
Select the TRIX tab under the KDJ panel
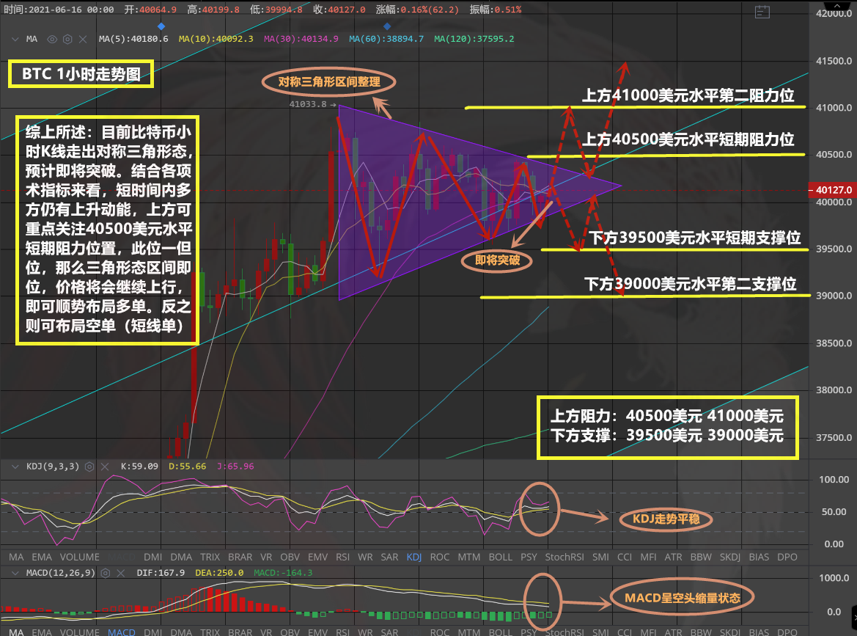point(210,558)
